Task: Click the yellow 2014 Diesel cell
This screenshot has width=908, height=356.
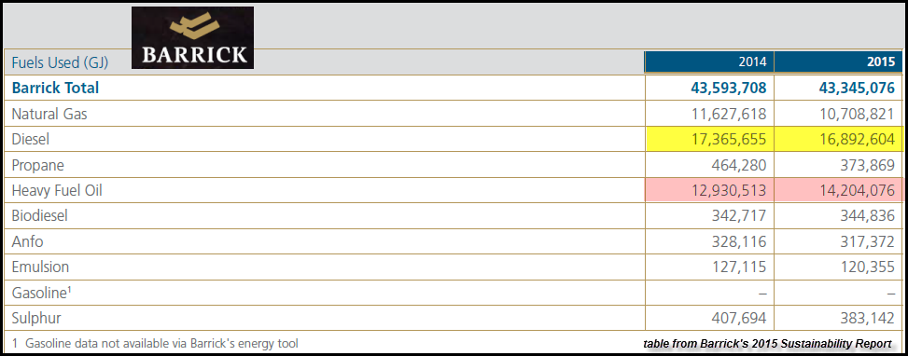Action: (x=709, y=139)
